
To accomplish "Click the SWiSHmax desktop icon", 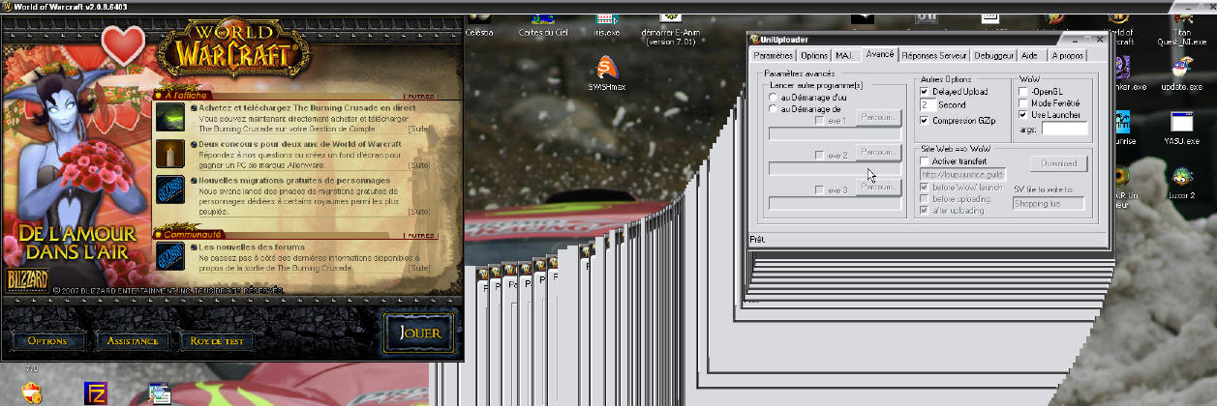I will tap(607, 72).
